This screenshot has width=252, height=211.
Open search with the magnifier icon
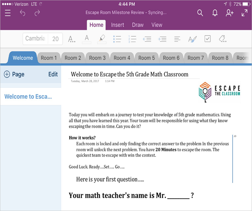click(200, 13)
